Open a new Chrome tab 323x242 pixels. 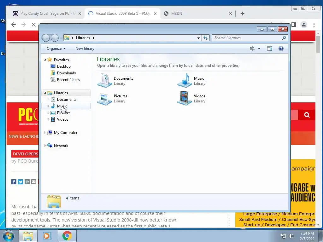pos(243,14)
